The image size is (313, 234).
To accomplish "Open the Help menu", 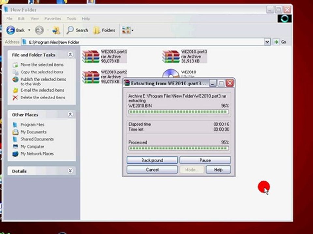I will click(86, 19).
